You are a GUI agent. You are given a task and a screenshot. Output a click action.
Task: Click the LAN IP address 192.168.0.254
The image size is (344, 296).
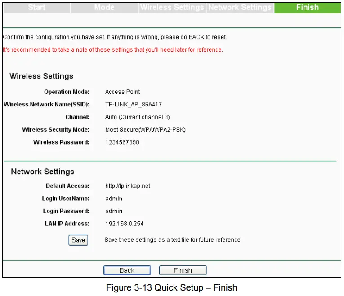(124, 224)
